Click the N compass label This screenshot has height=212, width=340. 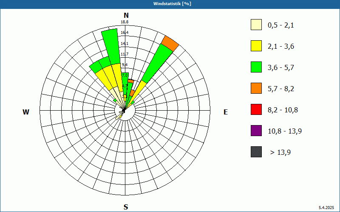coord(126,15)
